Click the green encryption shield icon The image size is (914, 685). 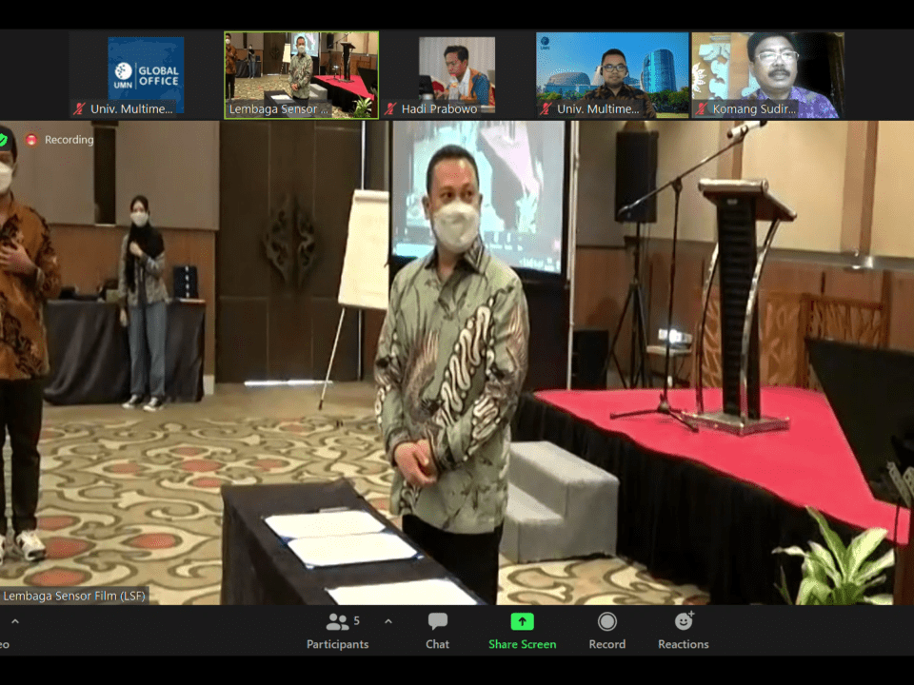pyautogui.click(x=4, y=140)
